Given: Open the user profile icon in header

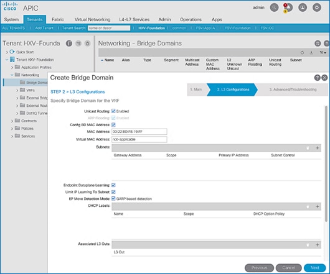Looking at the screenshot, I should 303,8.
